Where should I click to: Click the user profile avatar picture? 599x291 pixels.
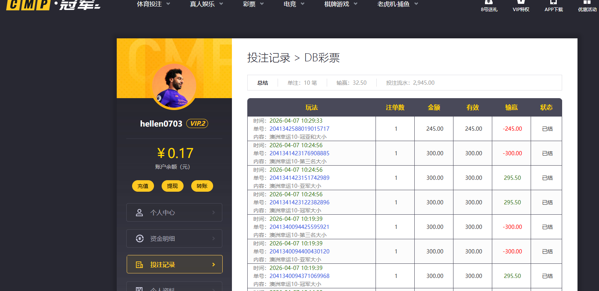pyautogui.click(x=174, y=86)
